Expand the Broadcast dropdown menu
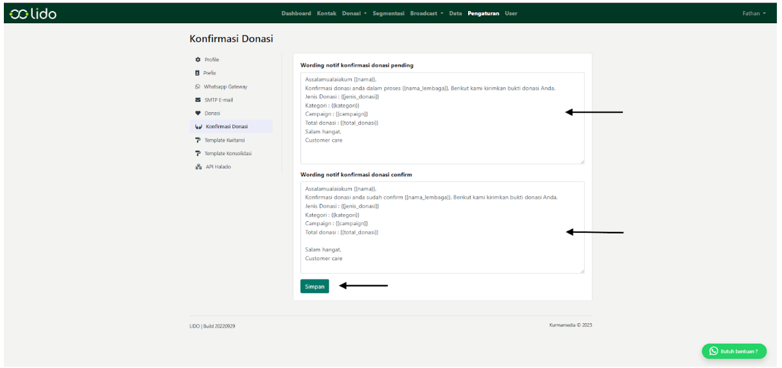Image resolution: width=782 pixels, height=368 pixels. [x=426, y=13]
